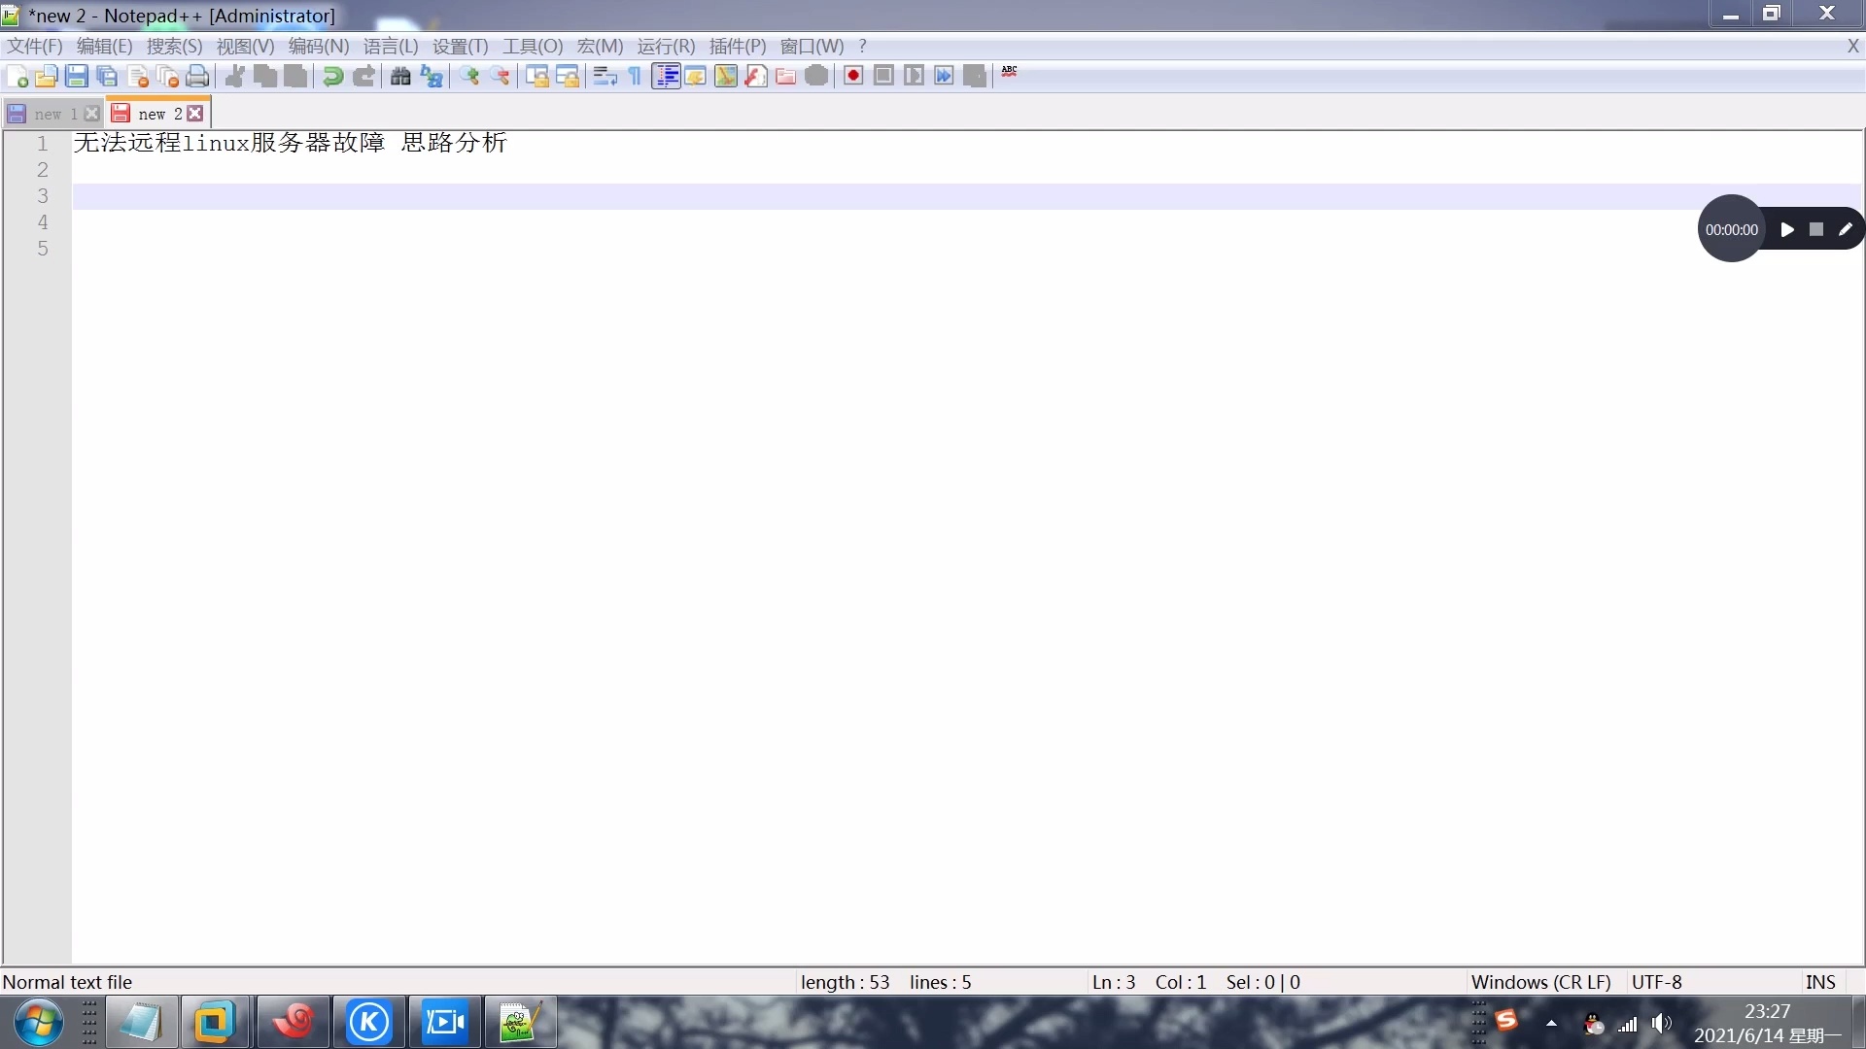Image resolution: width=1866 pixels, height=1049 pixels.
Task: Click the Save file toolbar icon
Action: tap(77, 76)
